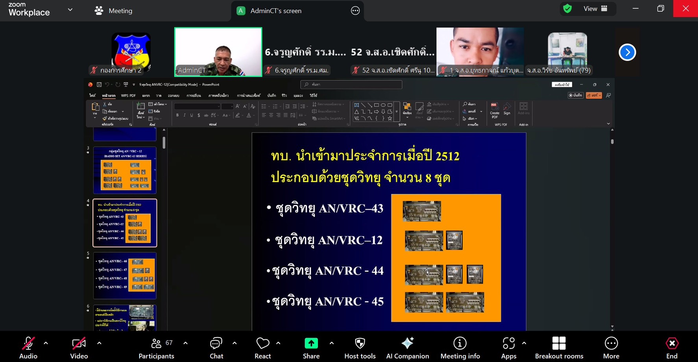Unmute the Audio microphone

coord(28,347)
